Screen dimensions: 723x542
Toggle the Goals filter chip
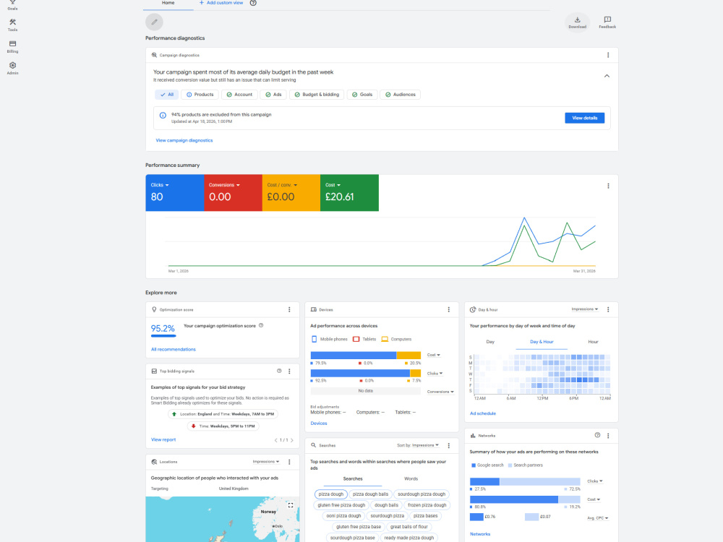pyautogui.click(x=362, y=95)
